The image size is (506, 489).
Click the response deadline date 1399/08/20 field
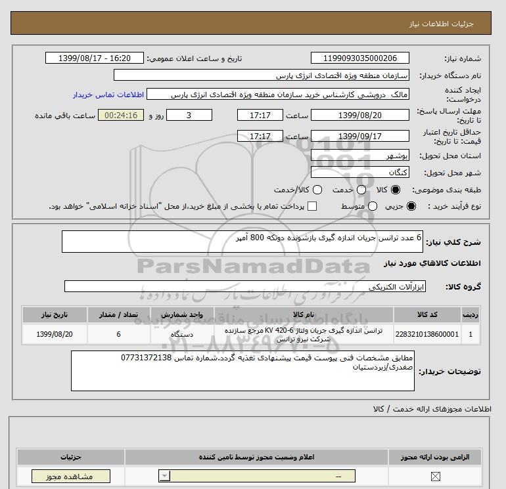tap(360, 115)
